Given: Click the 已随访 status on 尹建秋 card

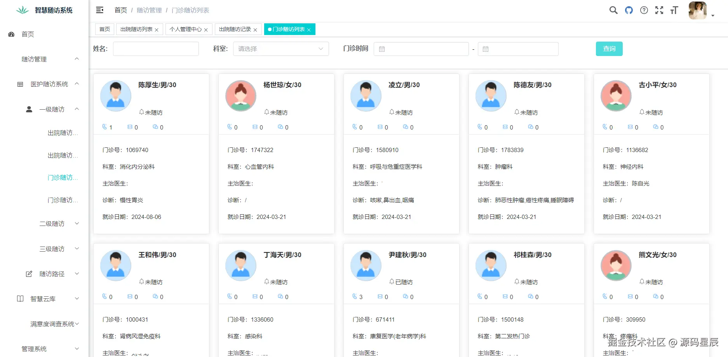Looking at the screenshot, I should click(x=404, y=282).
